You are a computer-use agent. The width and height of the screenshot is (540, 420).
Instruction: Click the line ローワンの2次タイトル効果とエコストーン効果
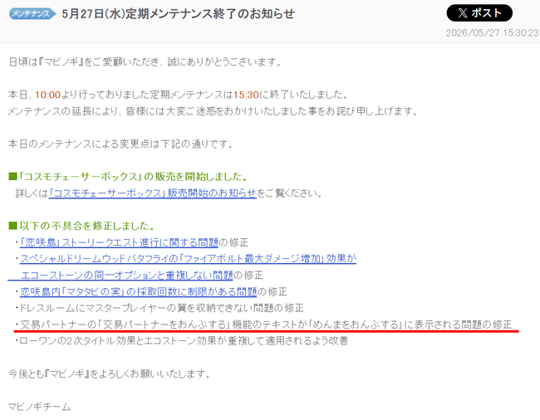(181, 341)
